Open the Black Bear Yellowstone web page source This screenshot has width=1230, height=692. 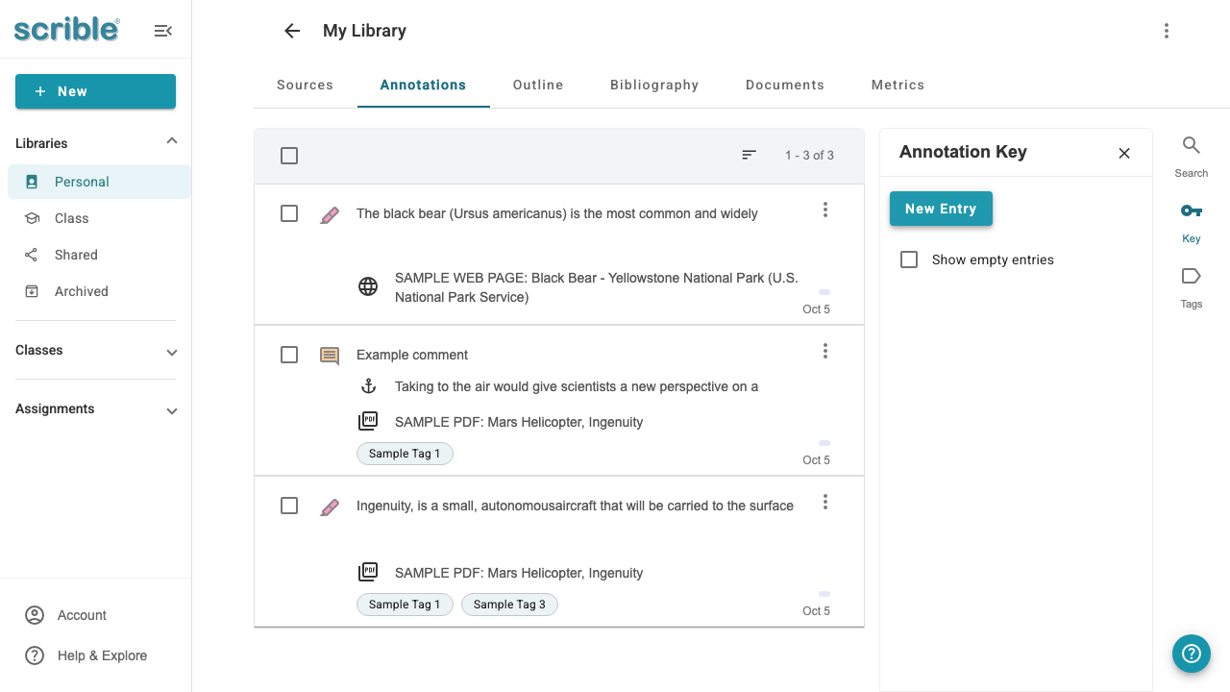pyautogui.click(x=596, y=287)
